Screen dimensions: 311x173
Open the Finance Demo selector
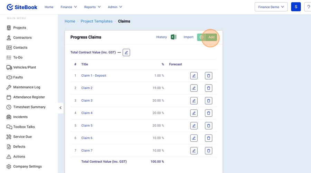click(x=271, y=7)
